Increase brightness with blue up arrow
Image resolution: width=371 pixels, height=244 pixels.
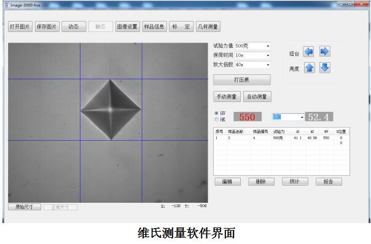click(x=309, y=68)
